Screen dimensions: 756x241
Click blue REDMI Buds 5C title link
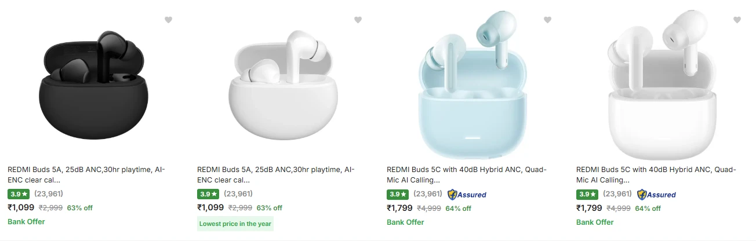pos(466,174)
